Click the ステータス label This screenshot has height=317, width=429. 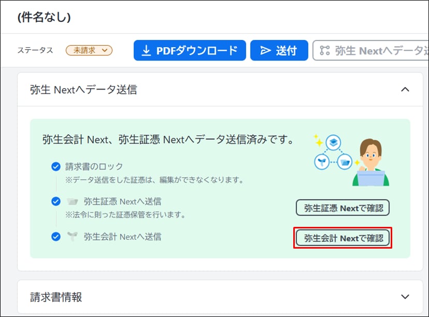click(x=35, y=50)
